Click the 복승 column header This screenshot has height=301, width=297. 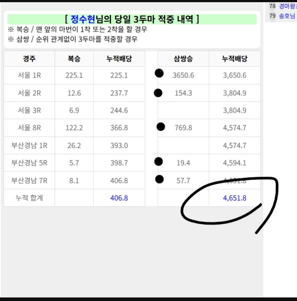[74, 59]
